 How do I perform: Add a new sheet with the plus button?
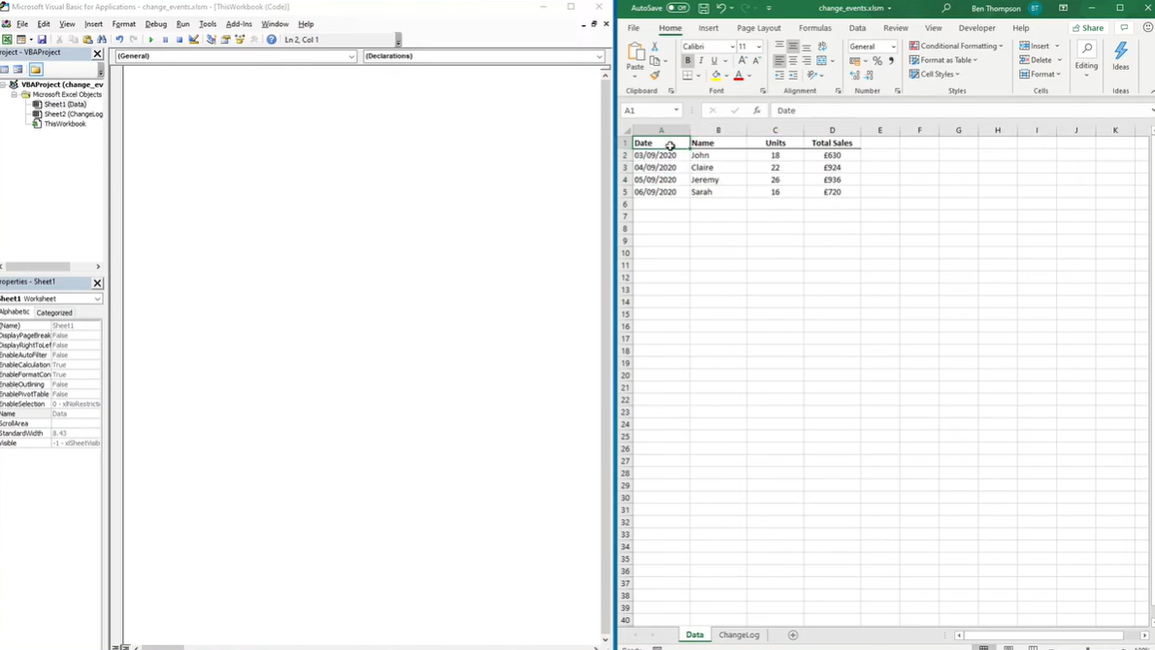(793, 634)
